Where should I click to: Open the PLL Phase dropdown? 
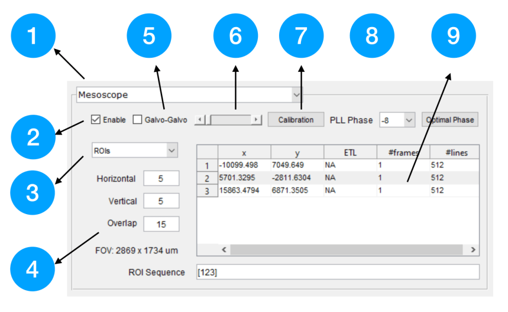tap(409, 120)
